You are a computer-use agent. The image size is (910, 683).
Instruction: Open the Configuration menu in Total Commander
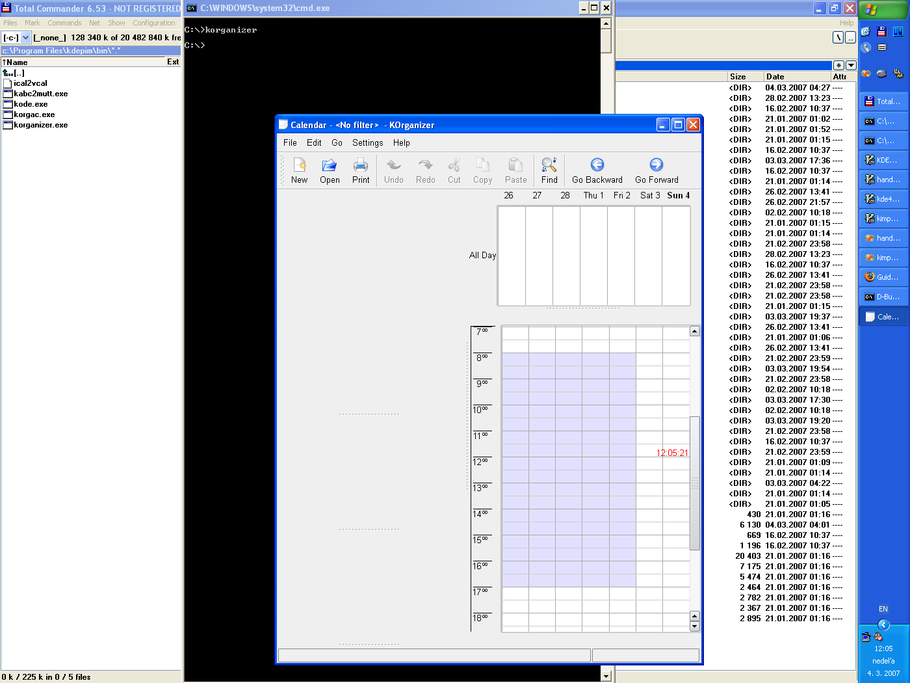(x=154, y=23)
